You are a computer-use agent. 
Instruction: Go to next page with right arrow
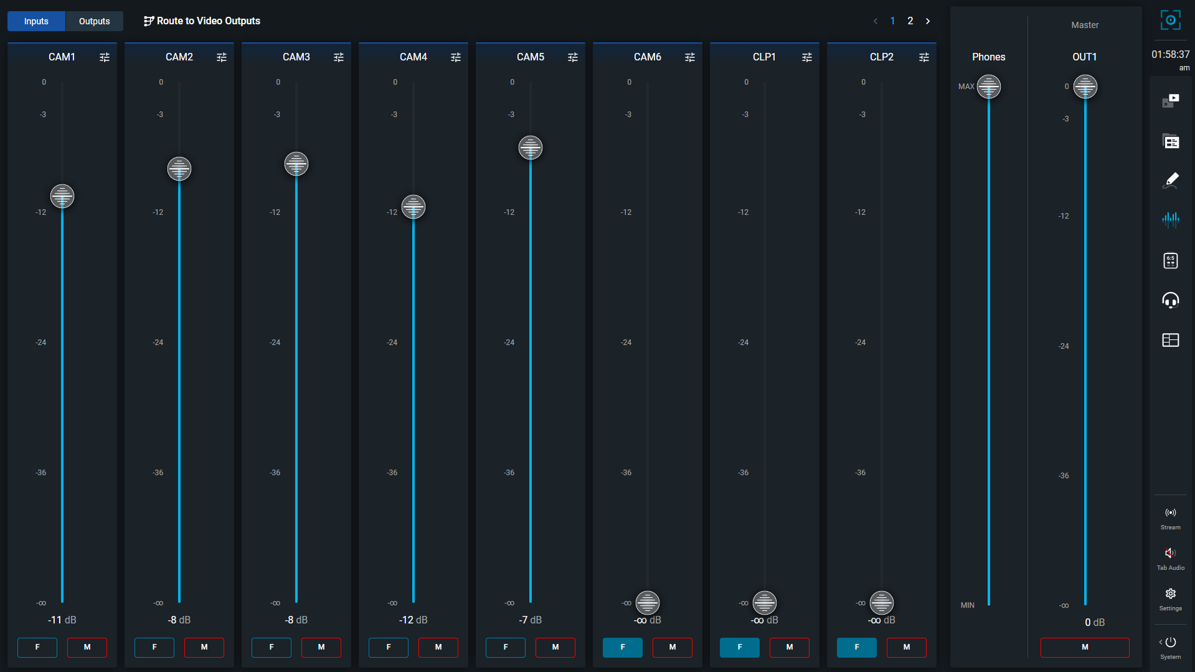pyautogui.click(x=928, y=21)
